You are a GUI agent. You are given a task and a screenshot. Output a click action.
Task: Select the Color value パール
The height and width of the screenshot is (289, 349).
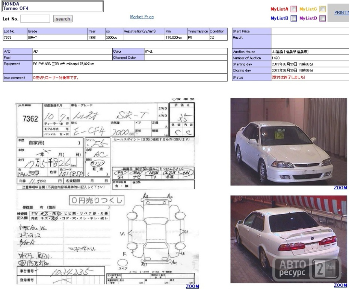coord(149,52)
